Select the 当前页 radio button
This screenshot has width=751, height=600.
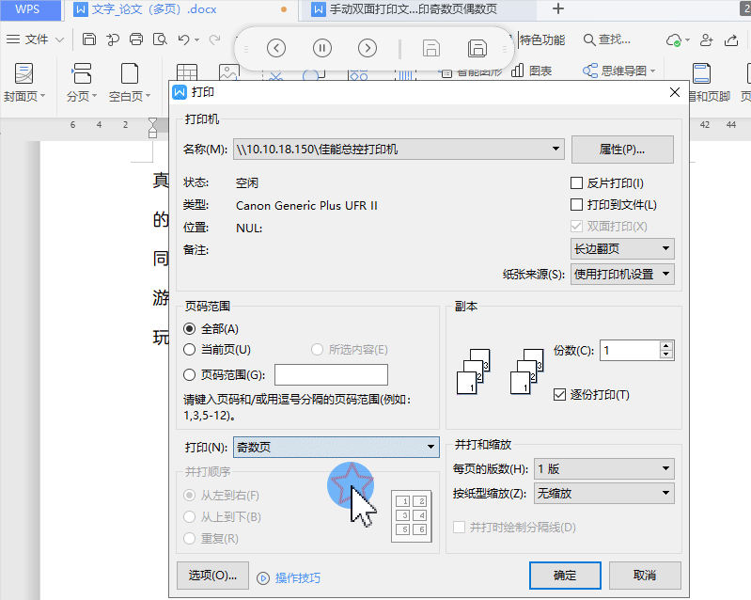pyautogui.click(x=190, y=350)
